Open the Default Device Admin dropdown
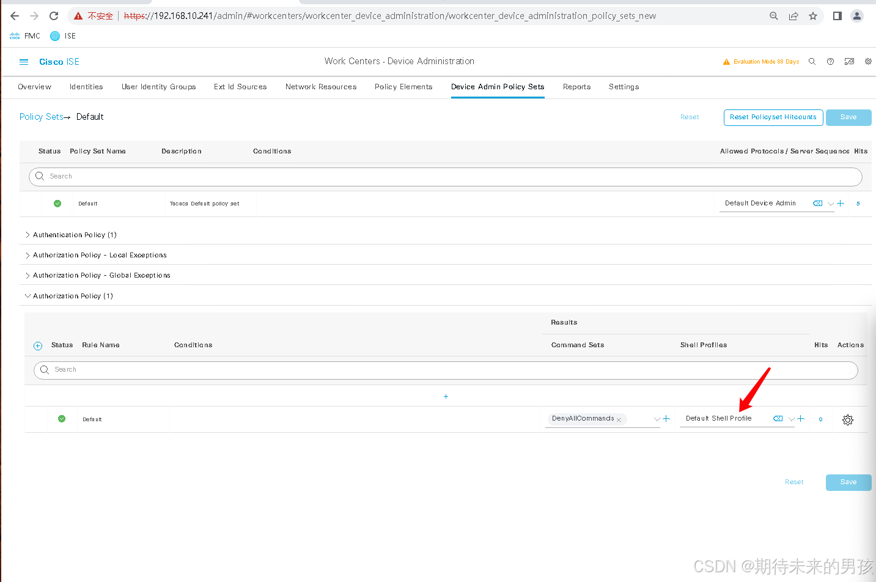 (x=831, y=204)
